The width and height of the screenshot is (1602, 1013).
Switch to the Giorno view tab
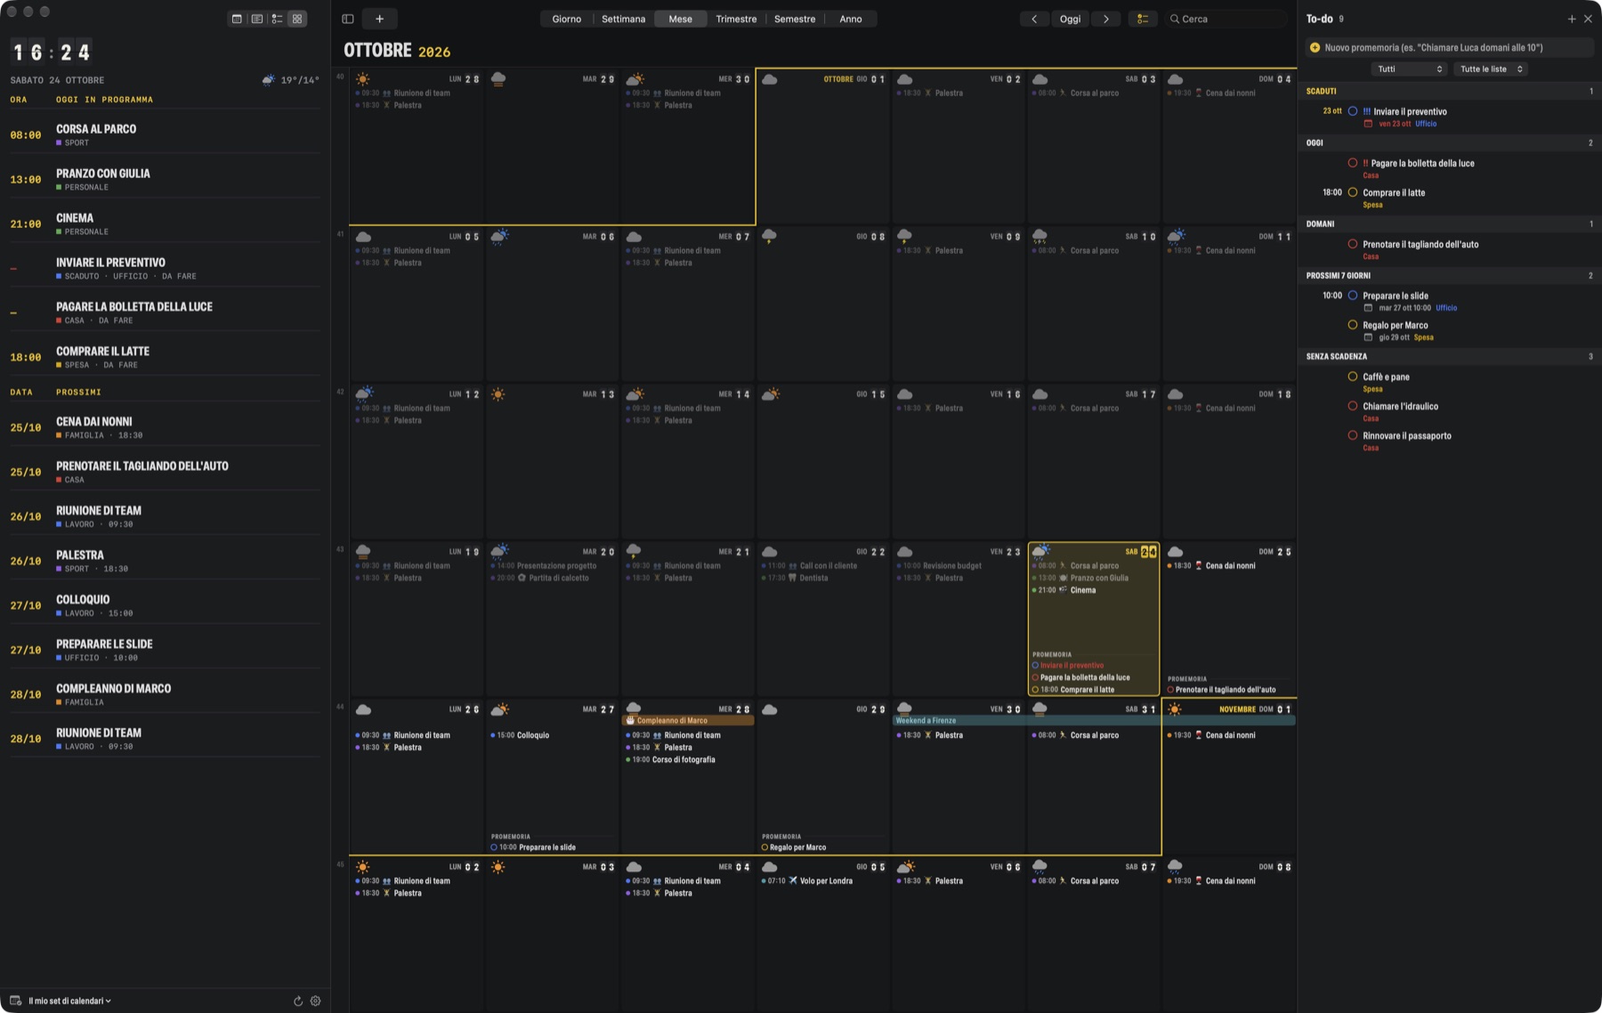[x=566, y=19]
